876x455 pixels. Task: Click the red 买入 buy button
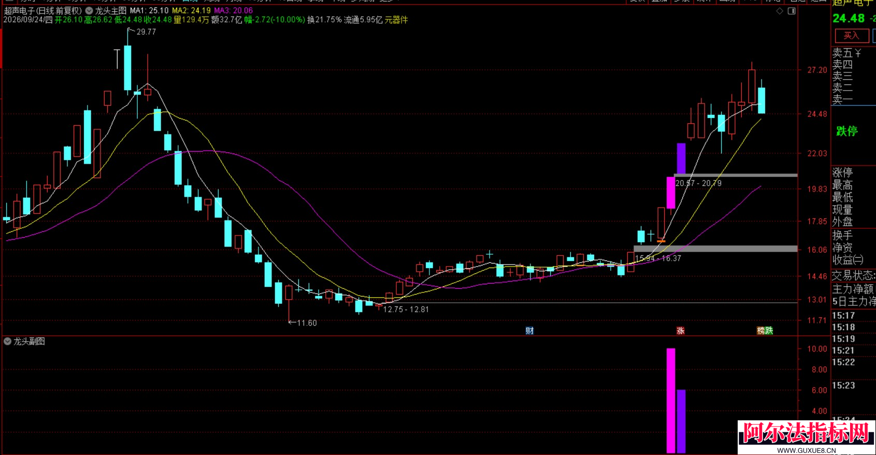(x=851, y=36)
